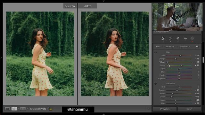Expand the left panel arrow
Screen dimensions: 205x115
[1, 57]
